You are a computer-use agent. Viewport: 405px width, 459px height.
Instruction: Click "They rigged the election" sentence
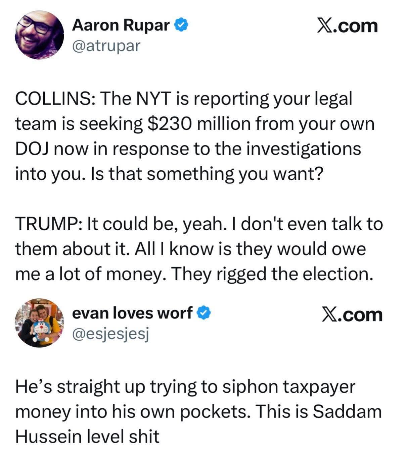point(273,274)
